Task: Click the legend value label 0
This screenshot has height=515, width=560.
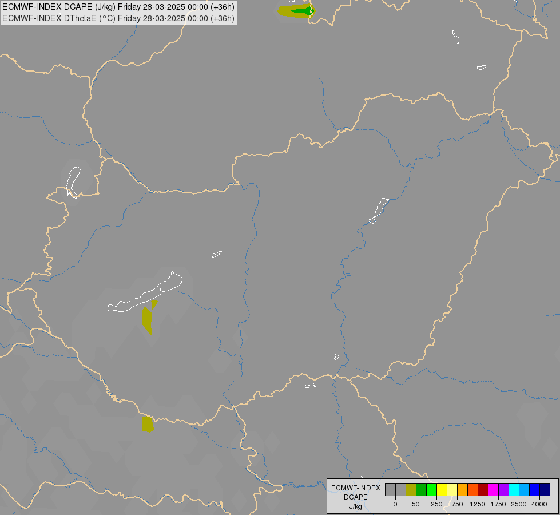Action: (x=395, y=504)
